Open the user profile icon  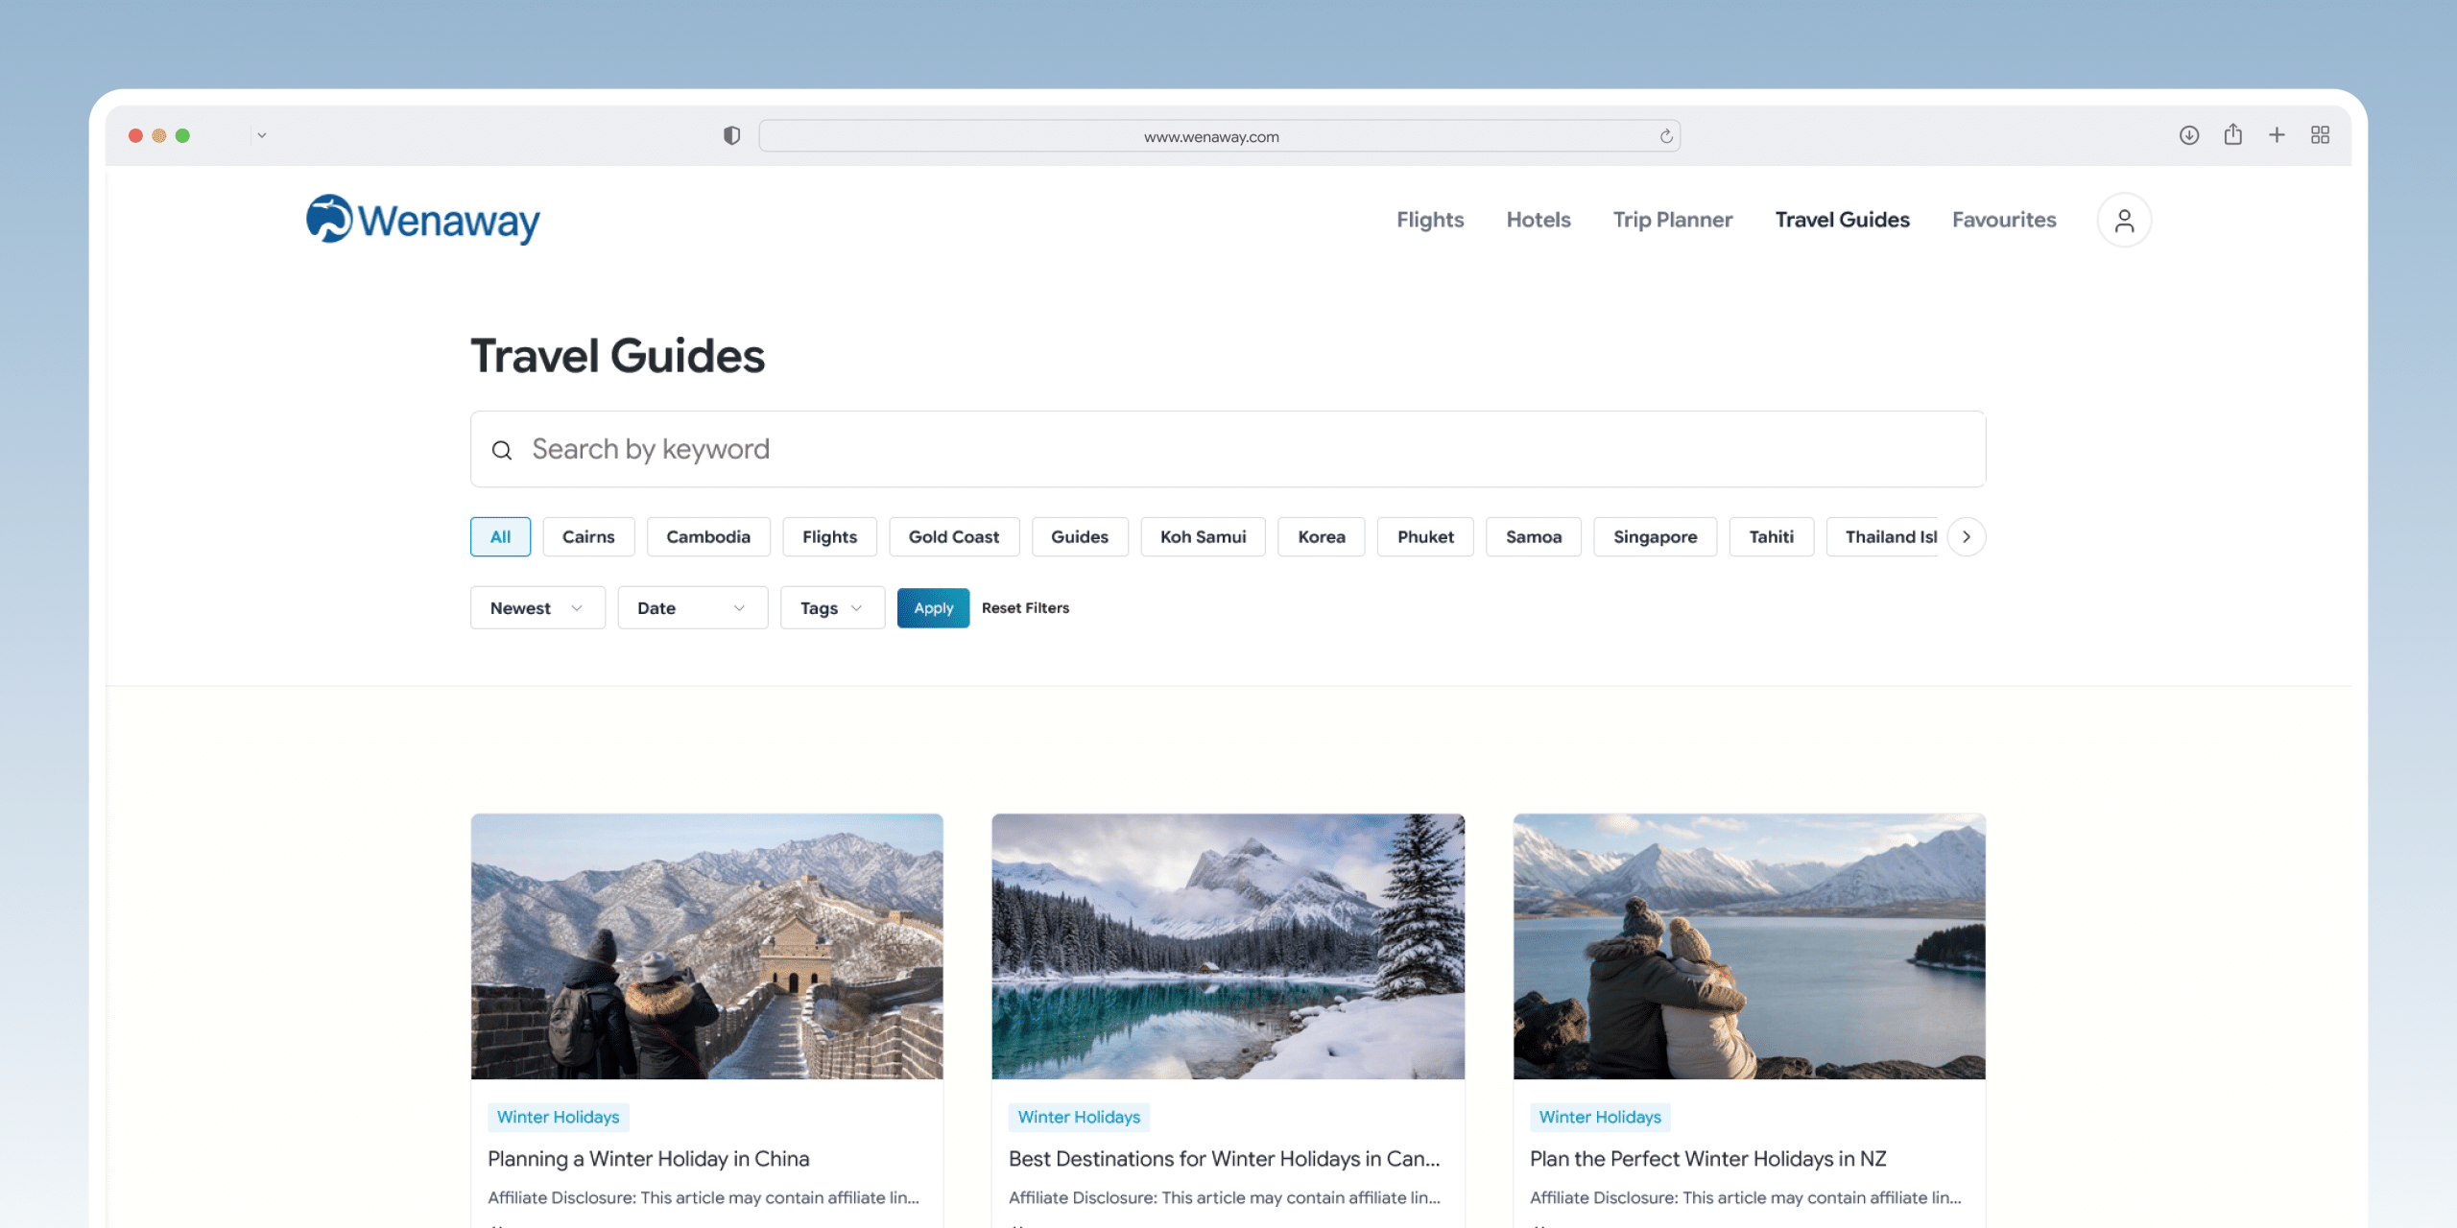pyautogui.click(x=2124, y=221)
